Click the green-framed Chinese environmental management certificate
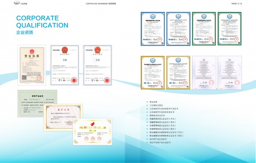 204,29
